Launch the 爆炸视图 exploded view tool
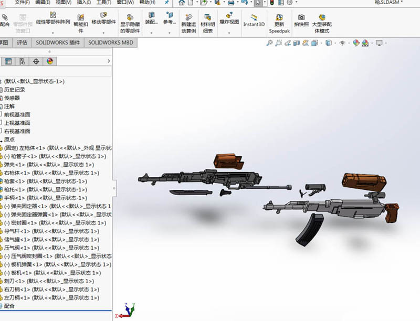Image resolution: width=420 pixels, height=321 pixels. tap(229, 18)
